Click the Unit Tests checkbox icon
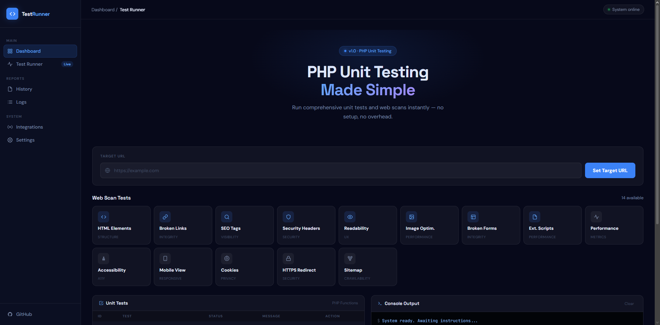 pyautogui.click(x=101, y=303)
